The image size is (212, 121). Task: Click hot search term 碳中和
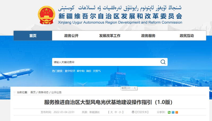(x=81, y=71)
